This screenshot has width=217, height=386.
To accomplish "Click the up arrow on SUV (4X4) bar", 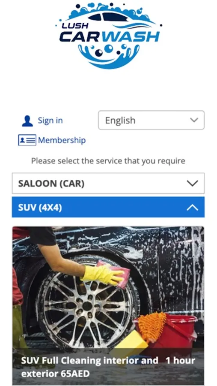I will point(192,208).
